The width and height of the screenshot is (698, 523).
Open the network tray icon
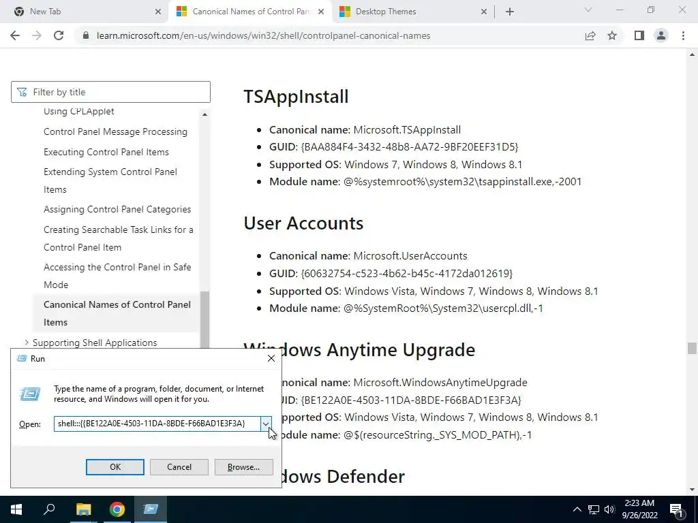click(594, 509)
